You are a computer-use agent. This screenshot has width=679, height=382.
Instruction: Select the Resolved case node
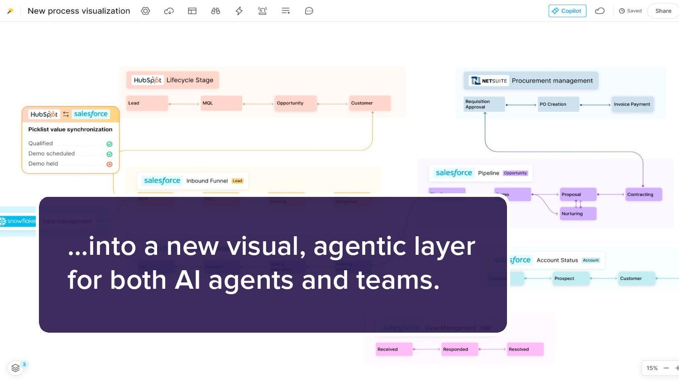point(525,349)
